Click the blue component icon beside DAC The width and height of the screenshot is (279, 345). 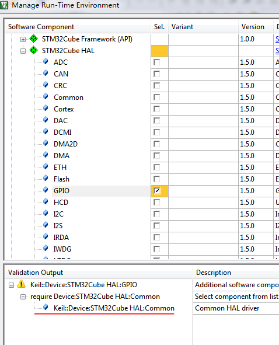click(x=46, y=120)
